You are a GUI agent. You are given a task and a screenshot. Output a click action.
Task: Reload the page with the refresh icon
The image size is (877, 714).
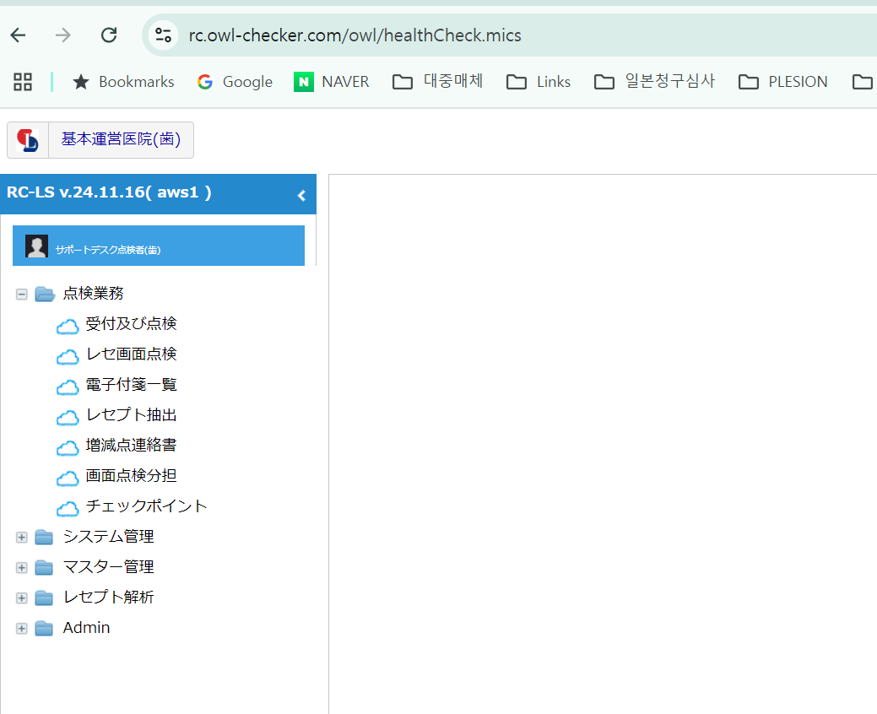point(109,35)
